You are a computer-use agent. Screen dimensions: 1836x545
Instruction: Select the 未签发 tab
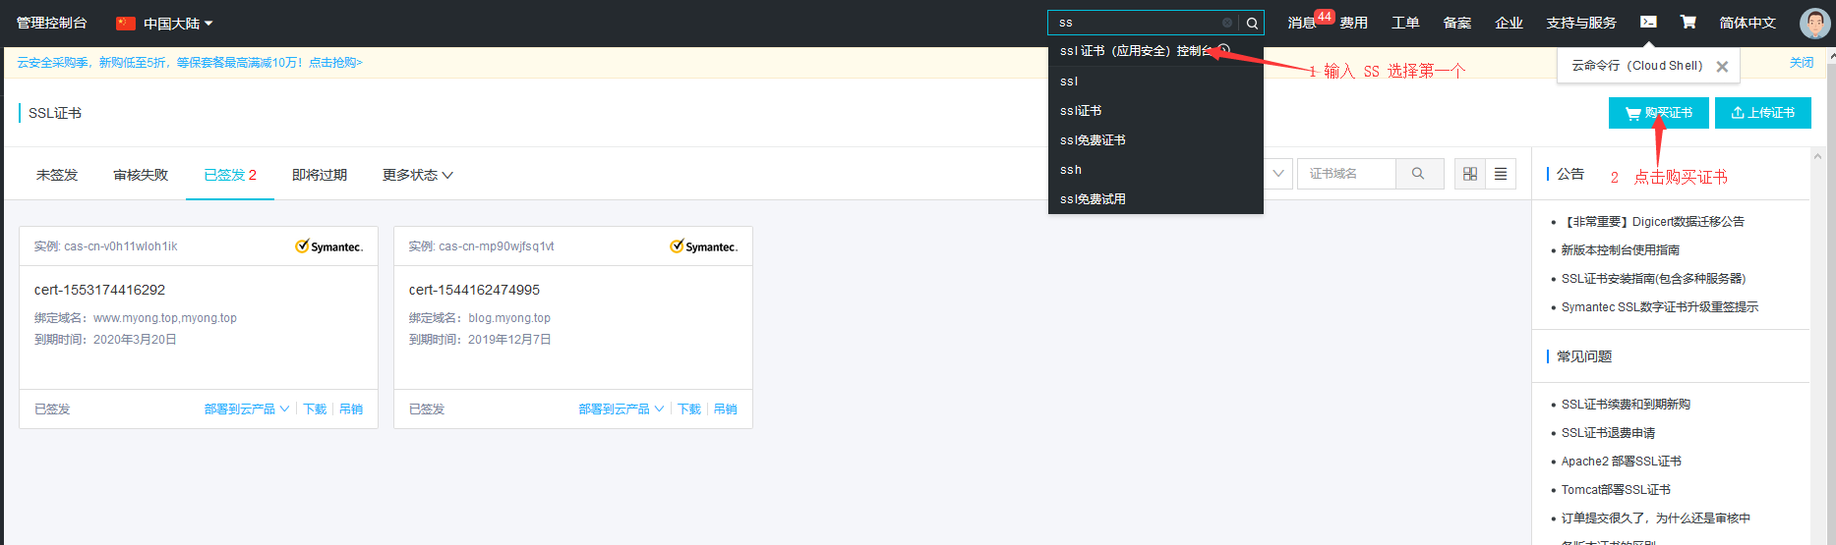click(x=57, y=175)
